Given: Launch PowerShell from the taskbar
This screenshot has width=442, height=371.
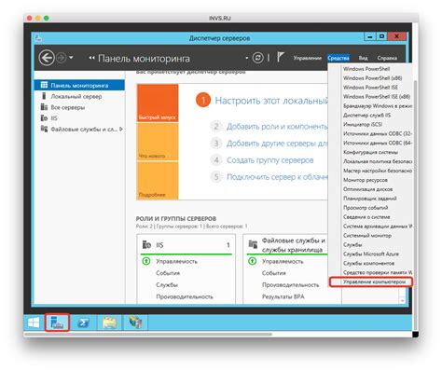Looking at the screenshot, I should pyautogui.click(x=83, y=323).
